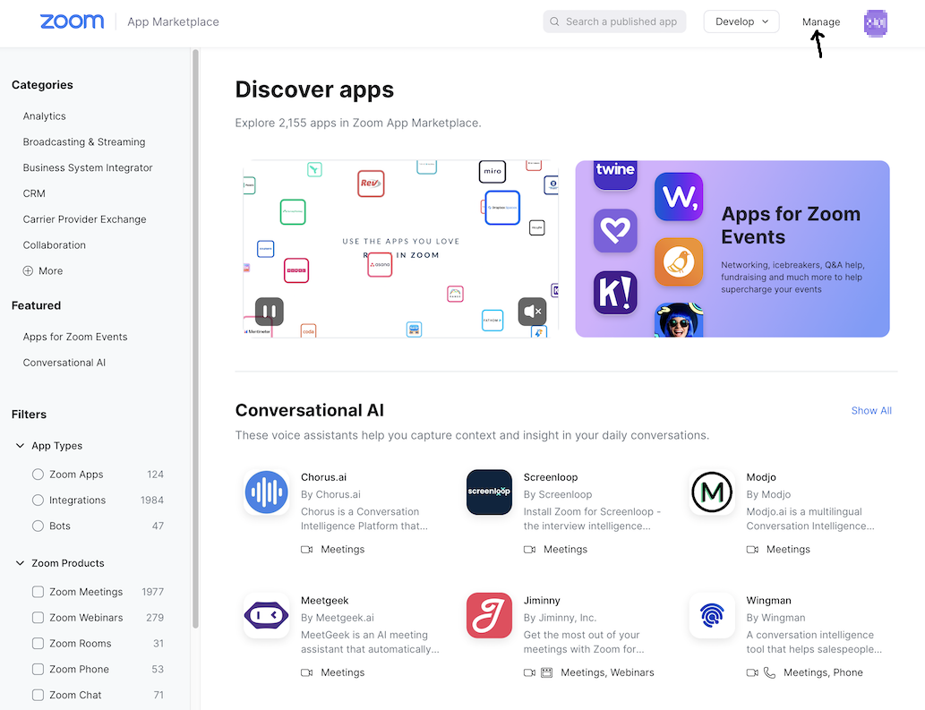Image resolution: width=925 pixels, height=710 pixels.
Task: Click Show All for Conversational AI
Action: 871,410
